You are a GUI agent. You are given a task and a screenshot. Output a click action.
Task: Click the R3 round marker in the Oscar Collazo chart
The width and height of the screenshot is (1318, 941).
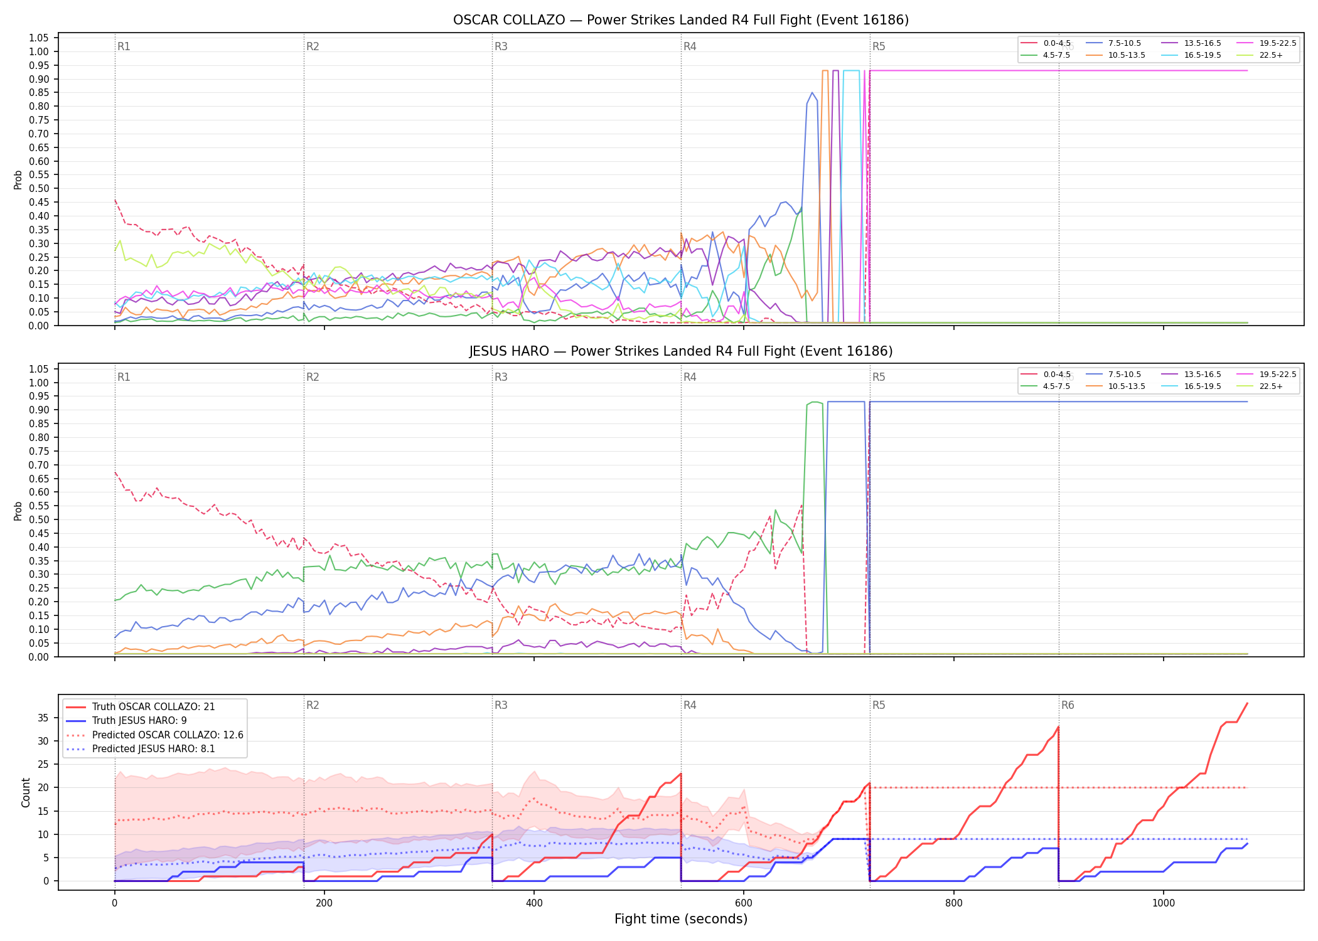[x=501, y=46]
